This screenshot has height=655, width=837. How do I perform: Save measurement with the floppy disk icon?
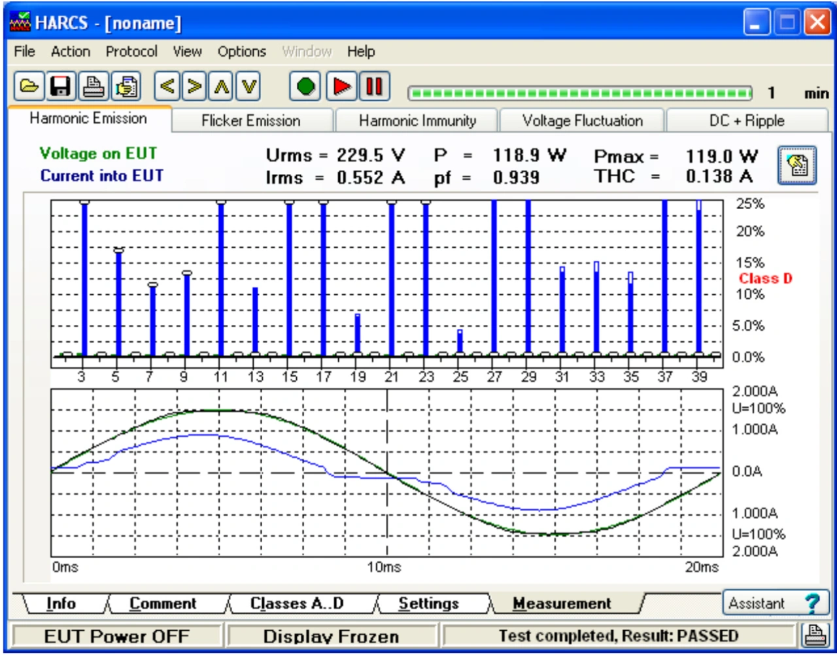click(61, 86)
